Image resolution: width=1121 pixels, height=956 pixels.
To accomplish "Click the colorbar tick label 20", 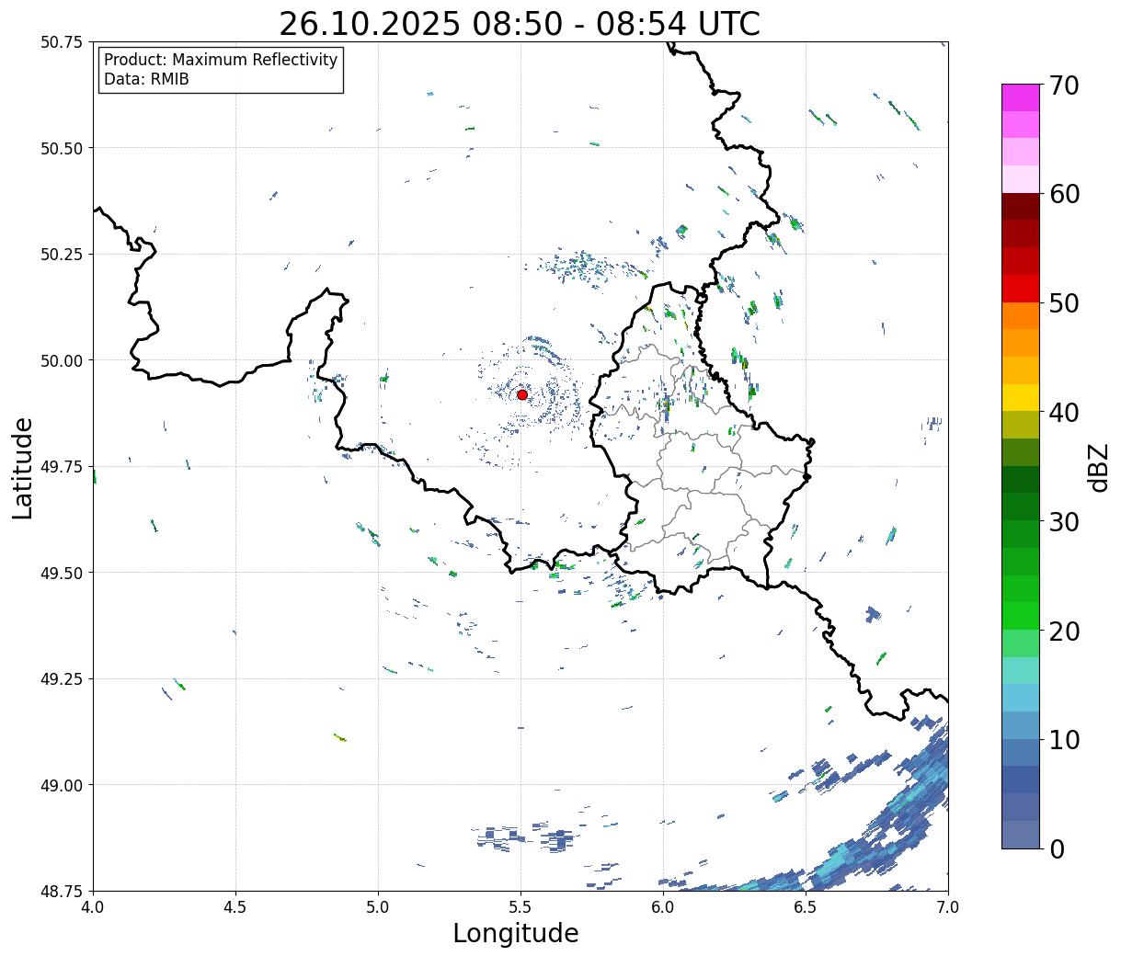I will 1064,632.
